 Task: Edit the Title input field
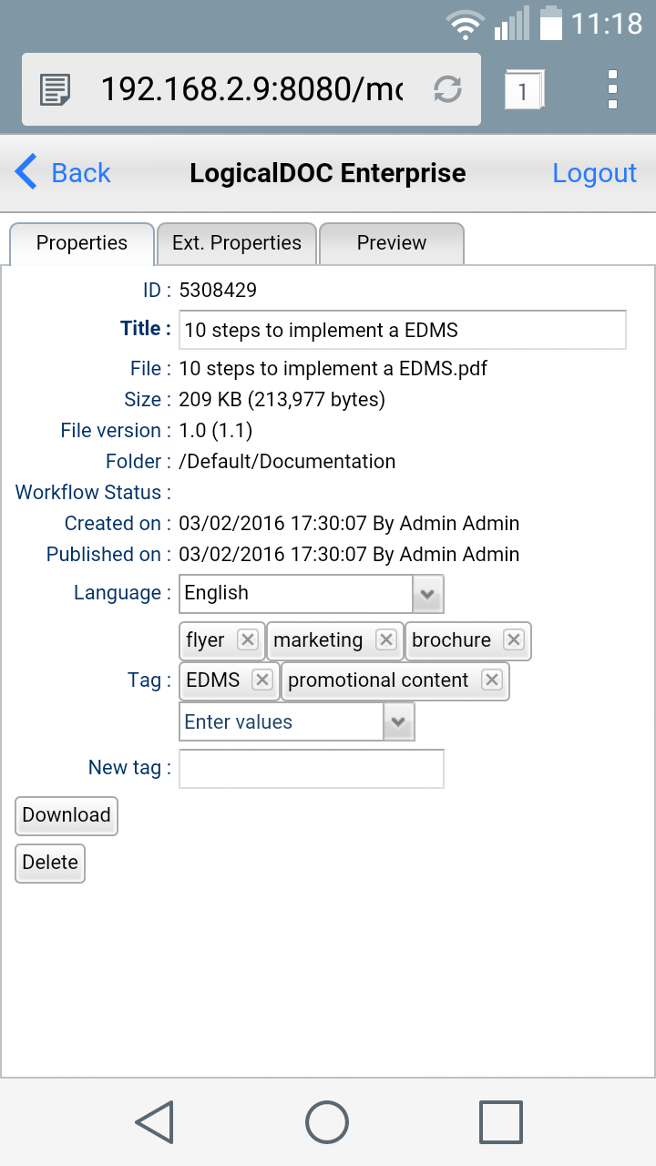click(403, 330)
